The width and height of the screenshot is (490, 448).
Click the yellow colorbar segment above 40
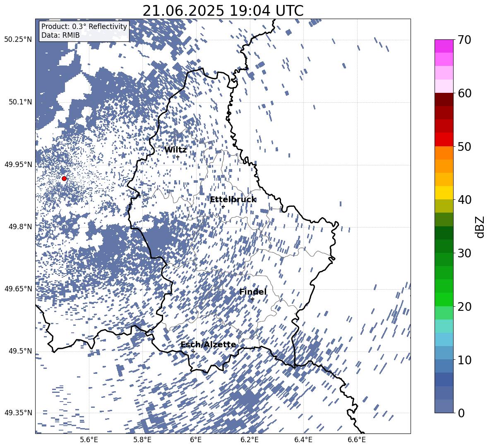(x=444, y=193)
